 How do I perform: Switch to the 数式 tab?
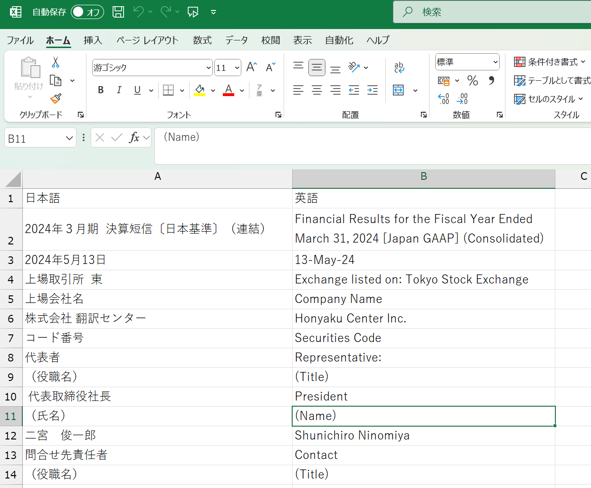tap(202, 40)
